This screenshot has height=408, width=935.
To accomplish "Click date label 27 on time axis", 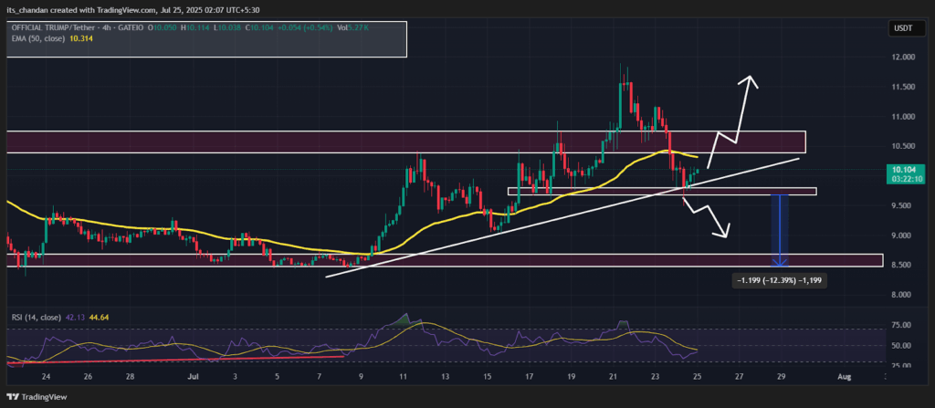I will [740, 377].
